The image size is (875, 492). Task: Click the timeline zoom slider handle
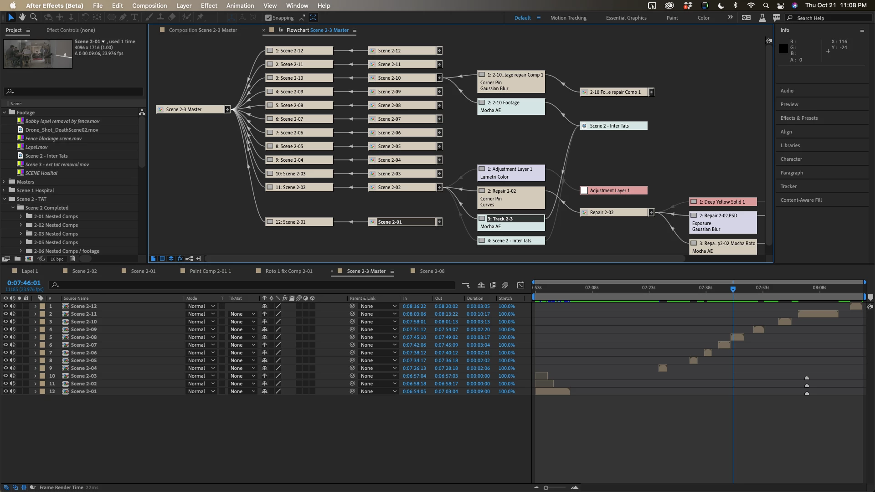tap(546, 488)
